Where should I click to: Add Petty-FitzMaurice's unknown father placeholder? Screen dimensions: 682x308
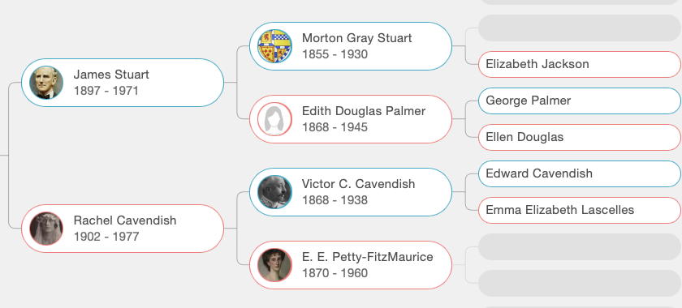pyautogui.click(x=580, y=246)
